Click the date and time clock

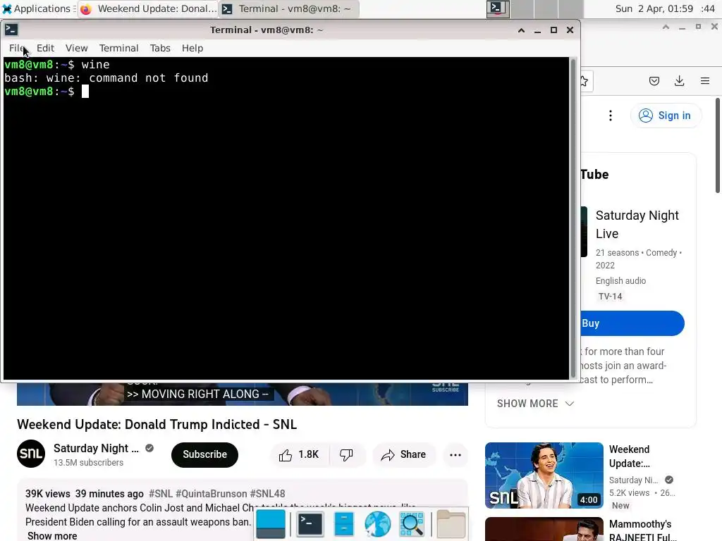[x=665, y=8]
